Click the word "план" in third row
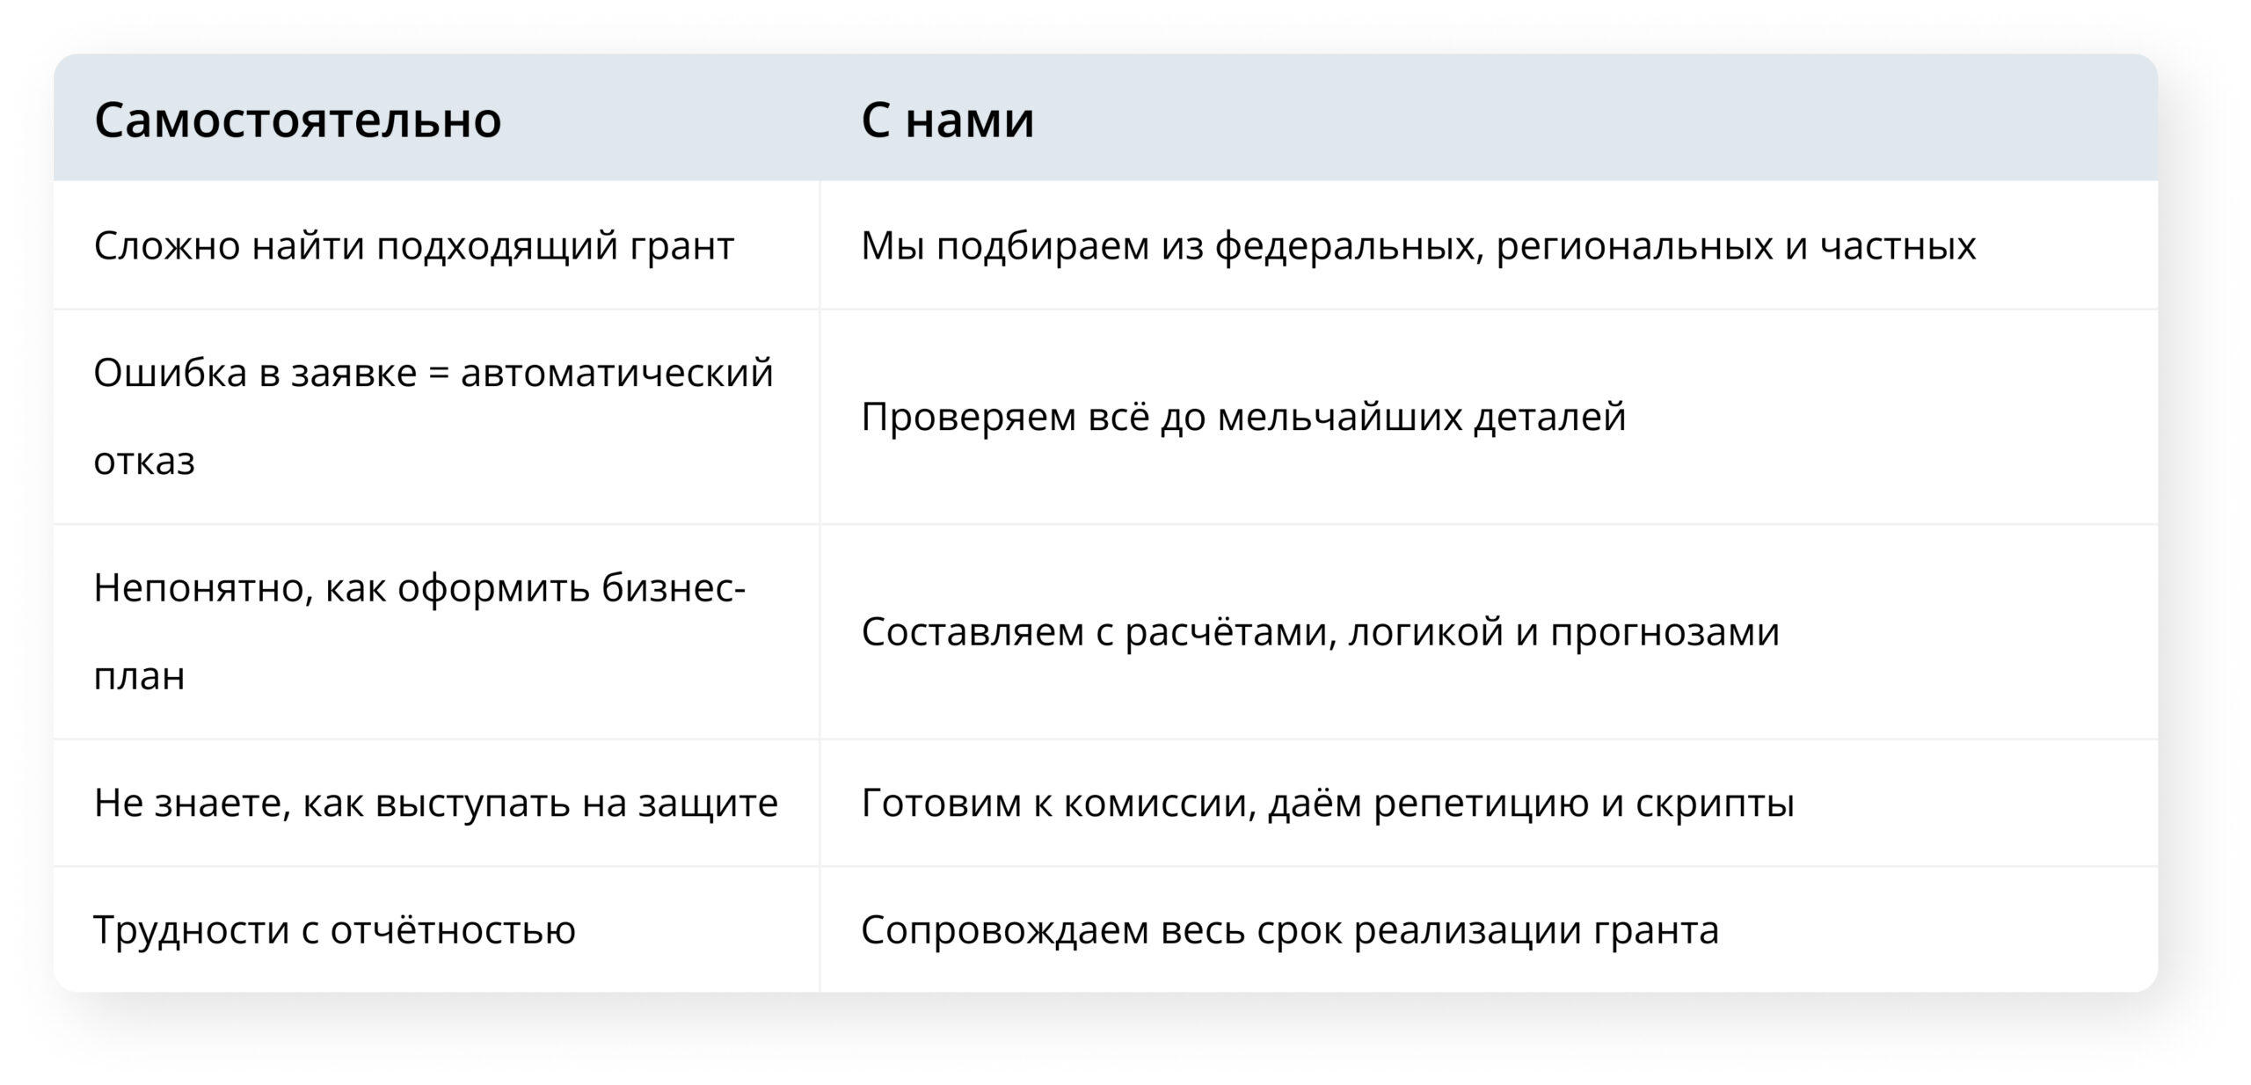The image size is (2251, 1085). pyautogui.click(x=140, y=677)
